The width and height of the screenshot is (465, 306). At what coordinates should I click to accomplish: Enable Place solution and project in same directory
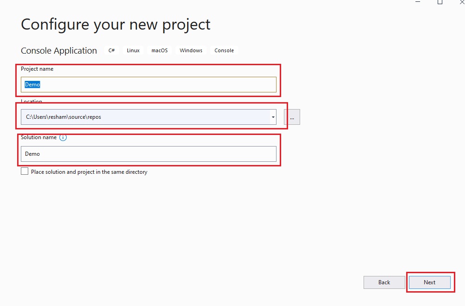coord(25,171)
